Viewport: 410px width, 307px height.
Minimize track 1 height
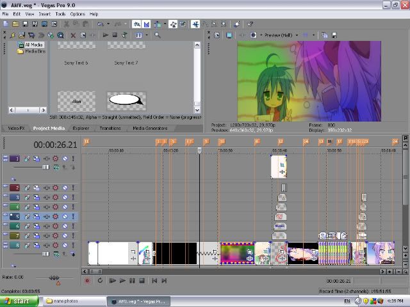tap(5, 157)
